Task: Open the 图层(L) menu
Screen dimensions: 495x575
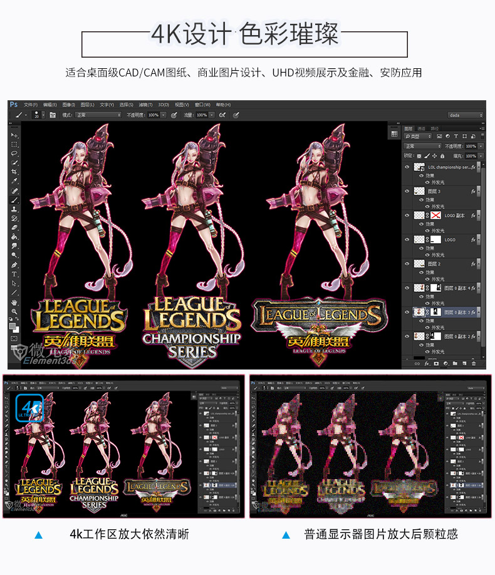Action: pos(87,105)
